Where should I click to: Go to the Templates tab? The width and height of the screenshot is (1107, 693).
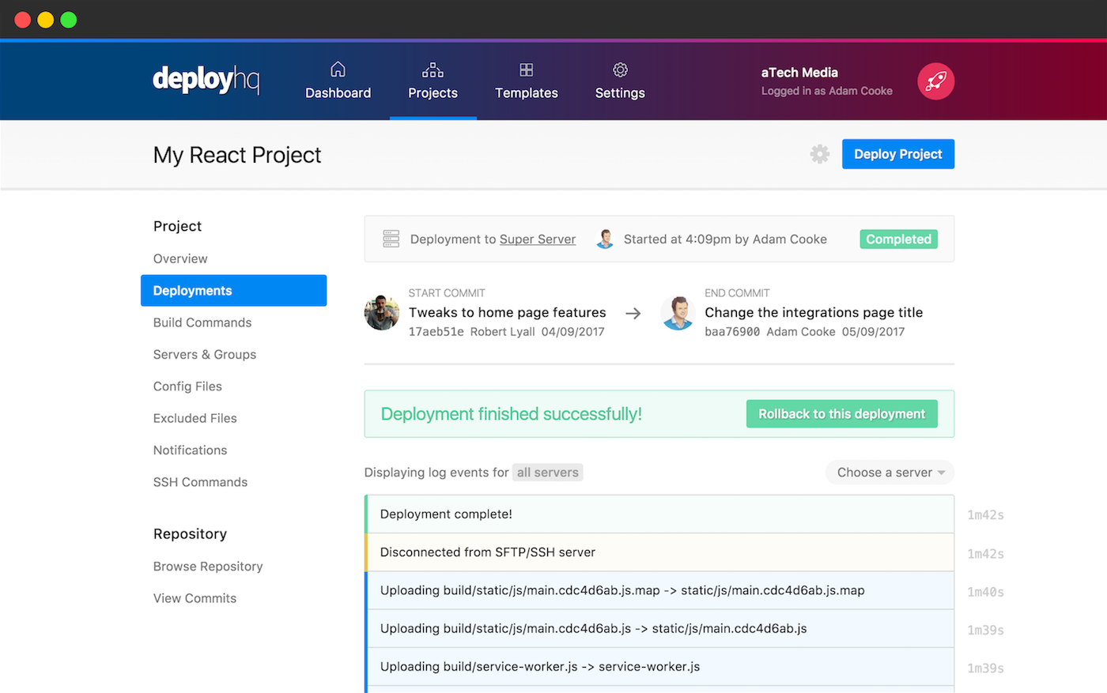[526, 81]
